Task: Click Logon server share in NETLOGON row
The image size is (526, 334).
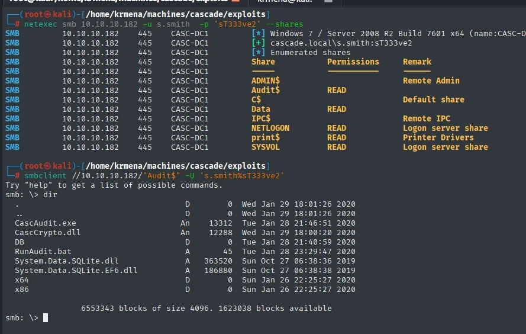Action: [x=446, y=128]
